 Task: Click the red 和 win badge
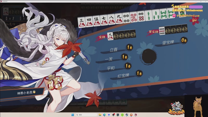[x=194, y=20]
